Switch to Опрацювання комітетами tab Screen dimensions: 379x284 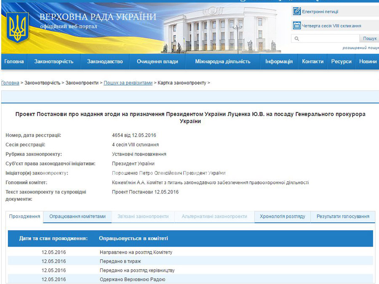tap(77, 216)
